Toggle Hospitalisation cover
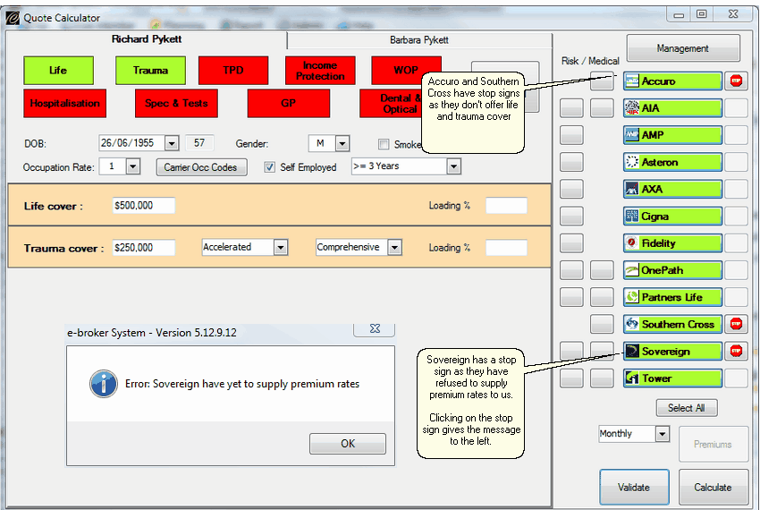Image resolution: width=760 pixels, height=510 pixels. tap(65, 104)
